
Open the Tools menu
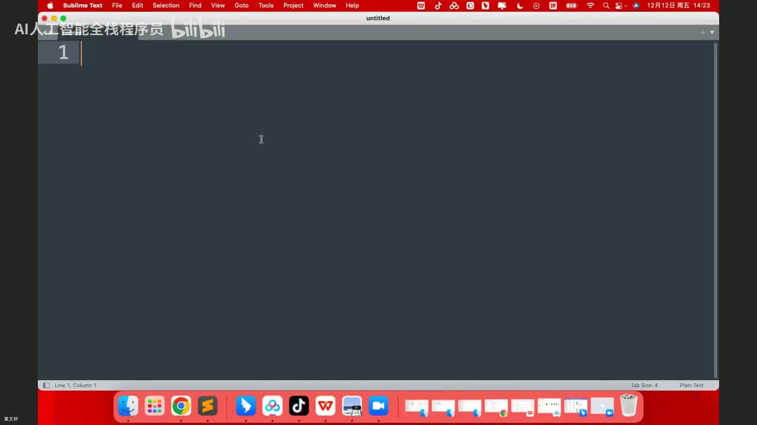click(x=266, y=5)
